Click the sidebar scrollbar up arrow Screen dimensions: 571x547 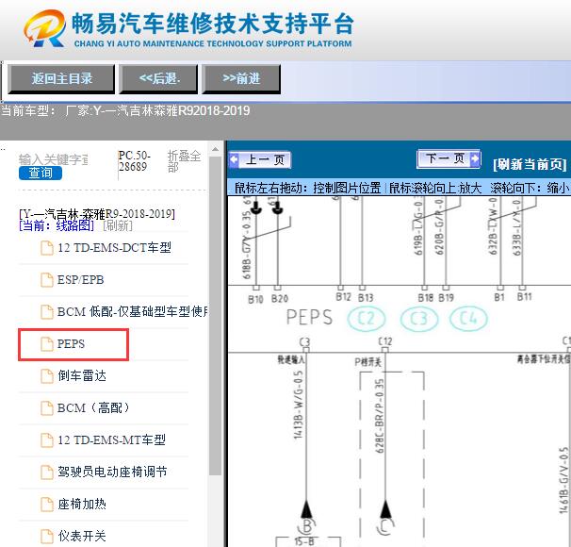(216, 149)
